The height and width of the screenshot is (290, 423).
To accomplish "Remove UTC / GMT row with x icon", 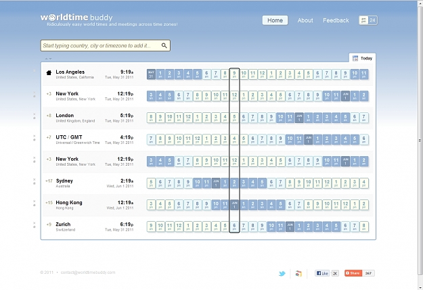I will click(x=35, y=136).
